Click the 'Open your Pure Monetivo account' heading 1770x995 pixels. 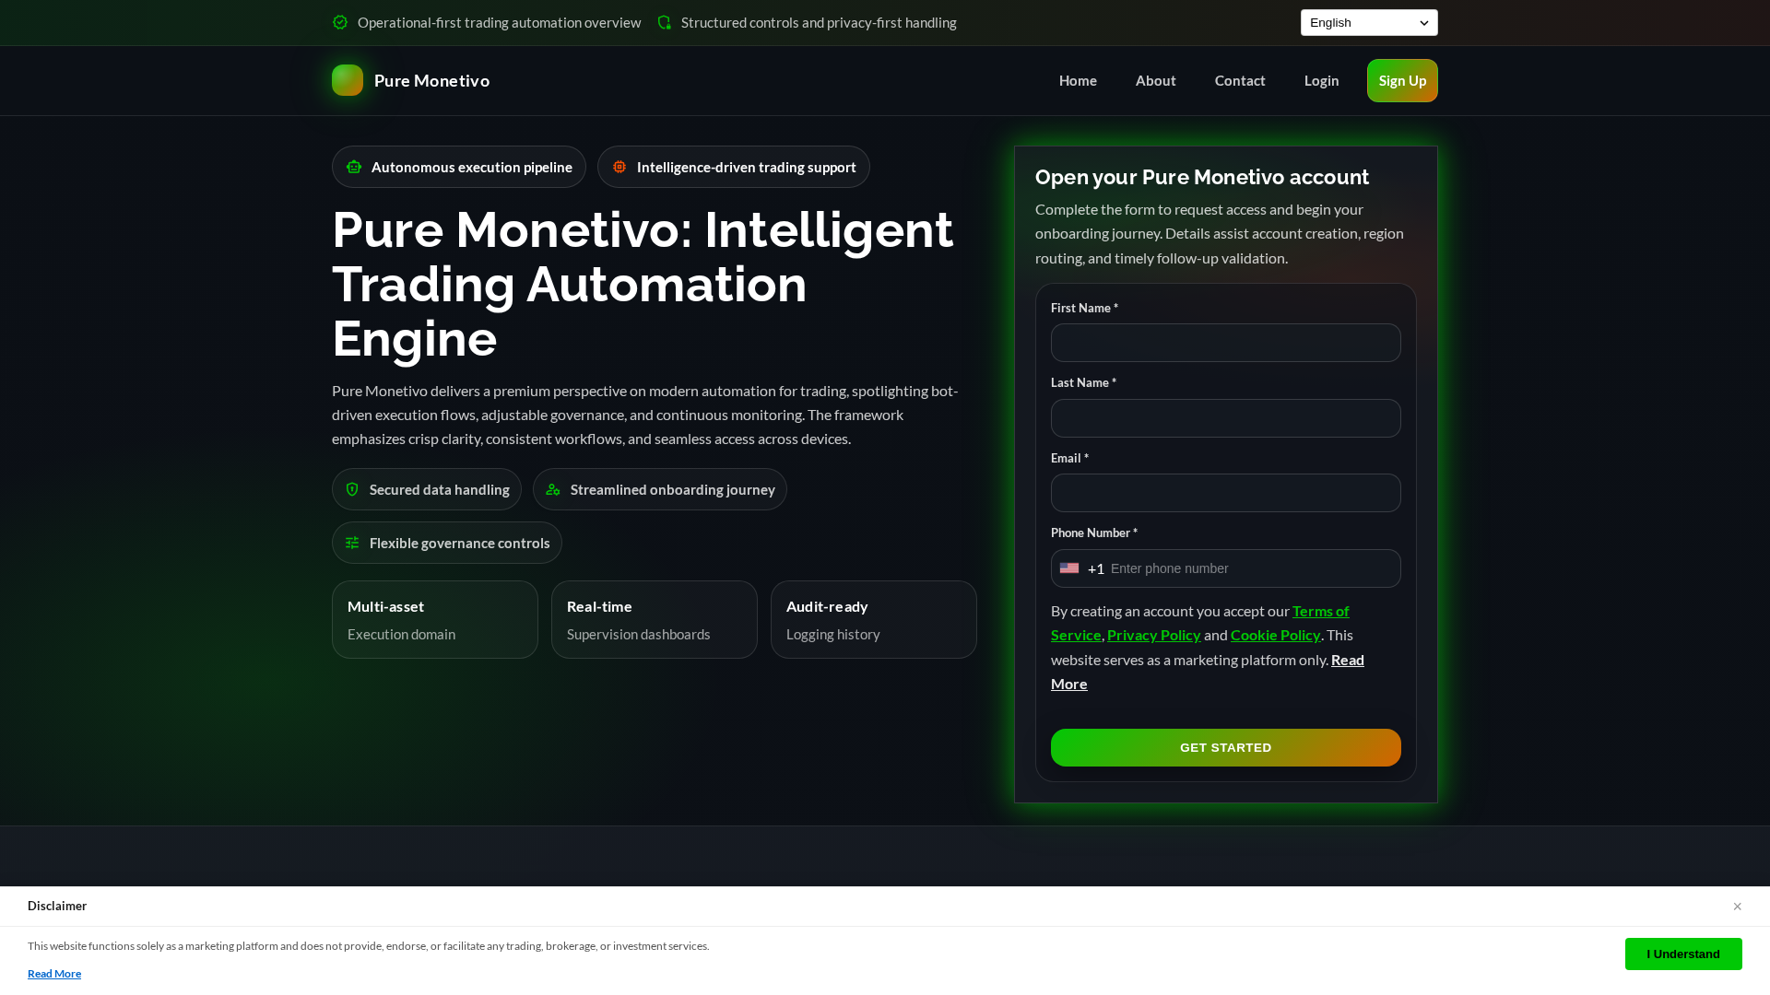[1201, 177]
